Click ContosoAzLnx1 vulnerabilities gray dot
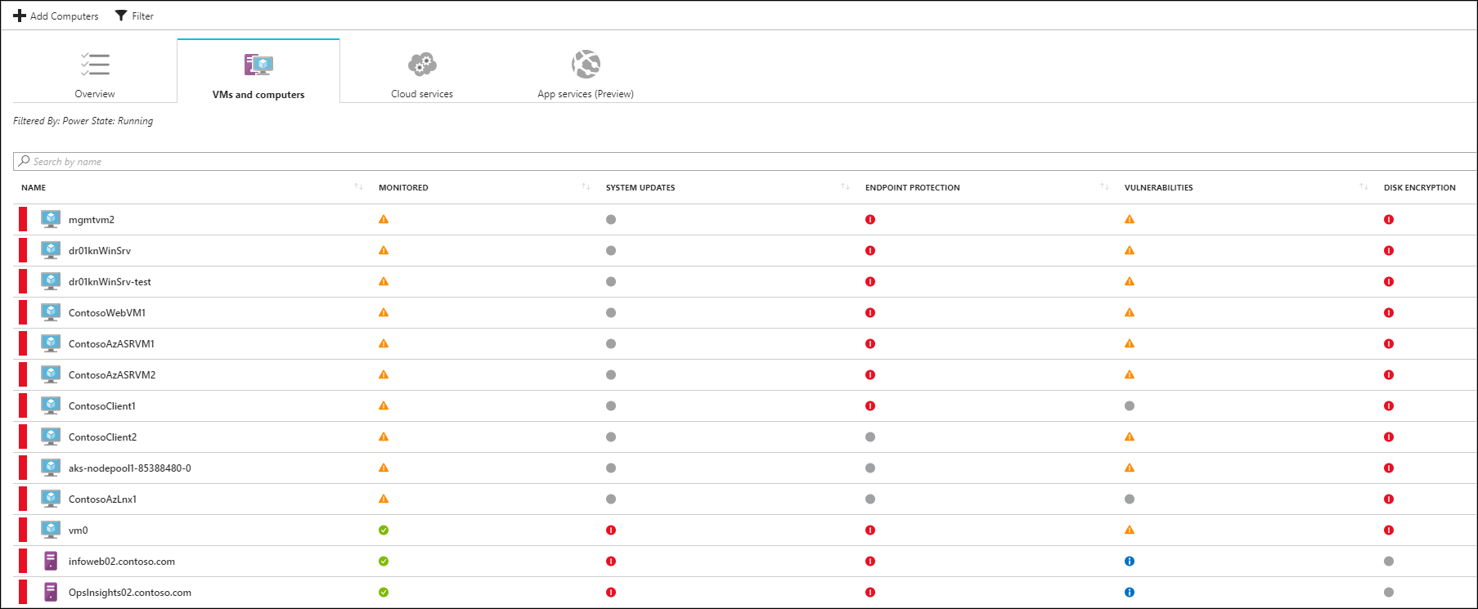The width and height of the screenshot is (1478, 609). tap(1130, 499)
